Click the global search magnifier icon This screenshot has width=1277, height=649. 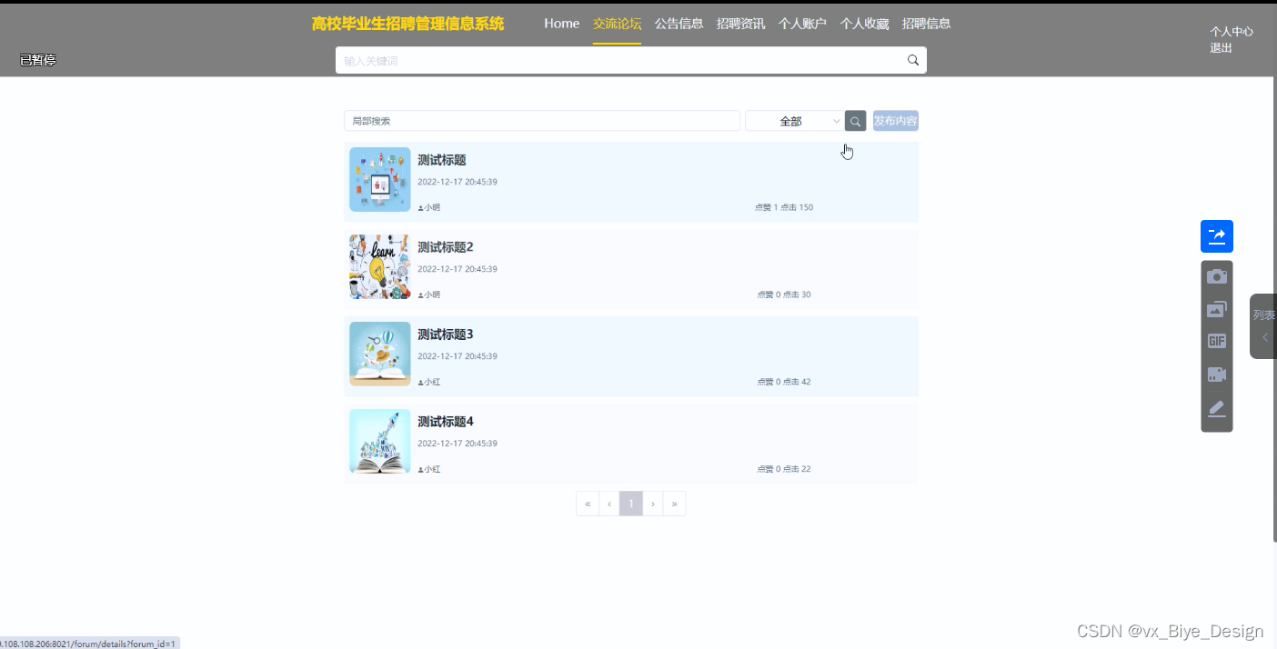coord(912,60)
